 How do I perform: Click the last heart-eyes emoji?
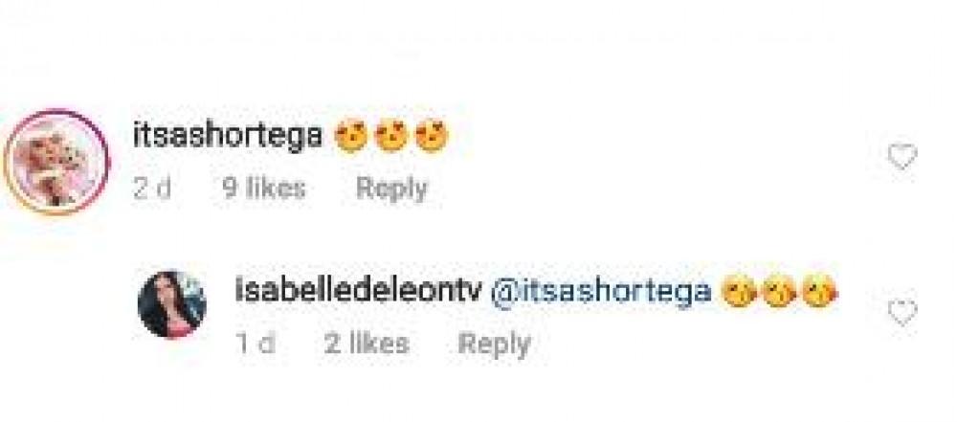click(x=432, y=135)
